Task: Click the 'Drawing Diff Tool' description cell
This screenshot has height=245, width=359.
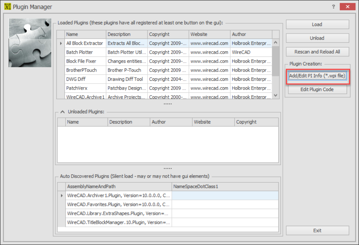Action: point(127,79)
